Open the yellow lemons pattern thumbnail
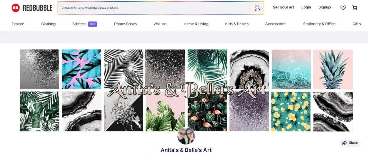The width and height of the screenshot is (368, 155). click(x=291, y=111)
